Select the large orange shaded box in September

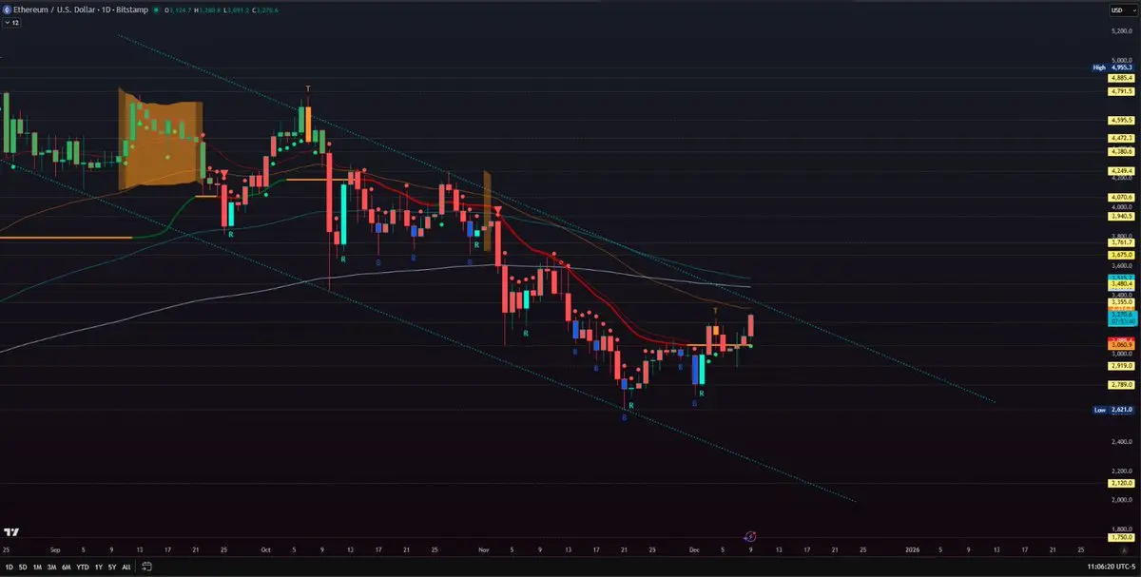160,139
